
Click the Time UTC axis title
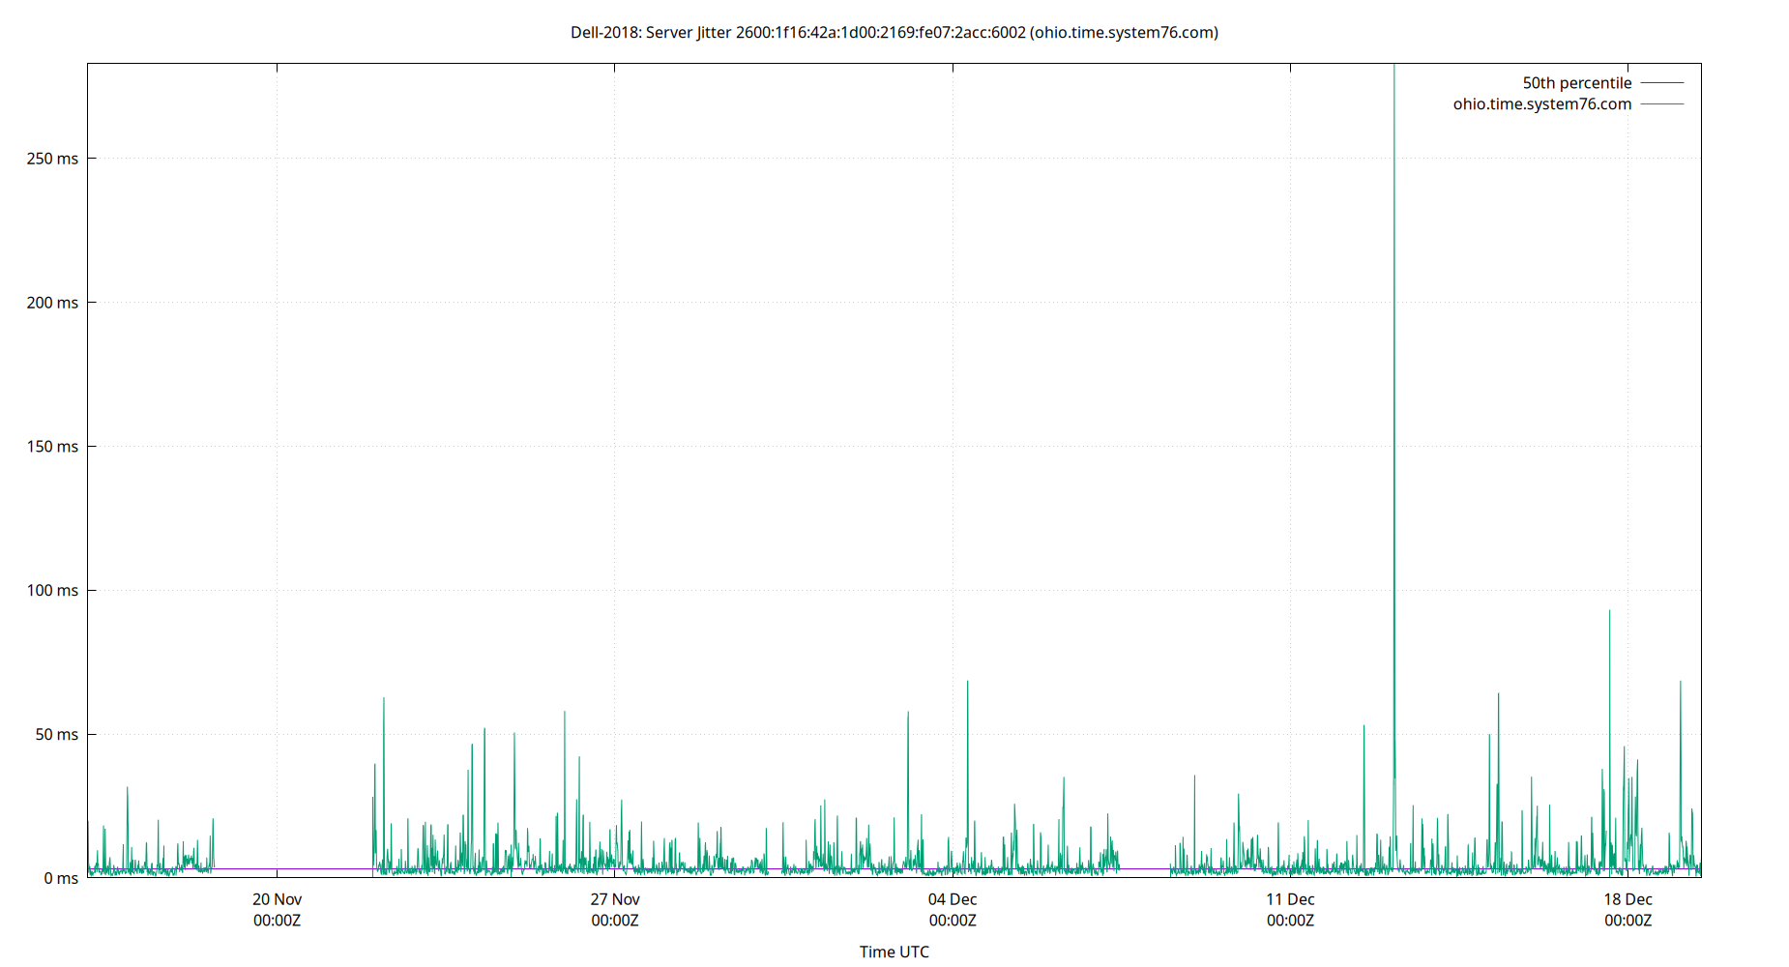(x=894, y=952)
